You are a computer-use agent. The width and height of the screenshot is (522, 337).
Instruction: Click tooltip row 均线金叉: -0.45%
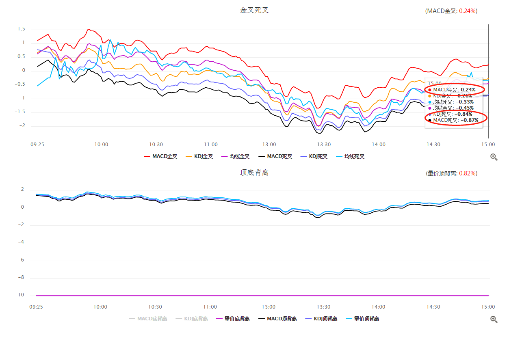click(451, 108)
